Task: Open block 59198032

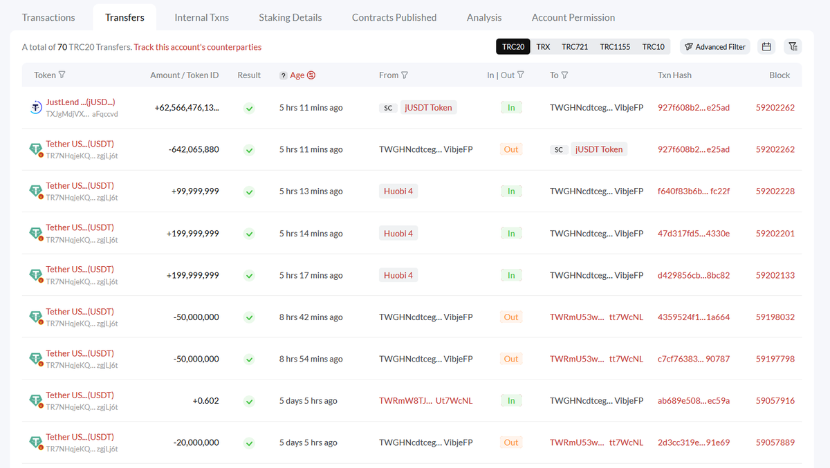Action: (775, 317)
